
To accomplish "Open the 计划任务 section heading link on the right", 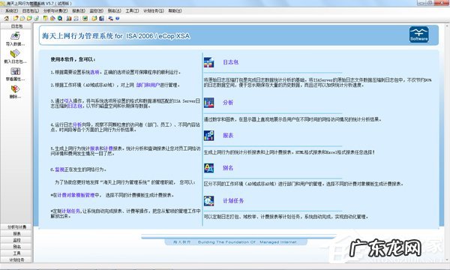I will pos(233,201).
